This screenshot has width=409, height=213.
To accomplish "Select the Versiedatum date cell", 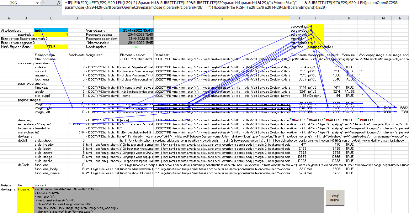I will pyautogui.click(x=136, y=30).
